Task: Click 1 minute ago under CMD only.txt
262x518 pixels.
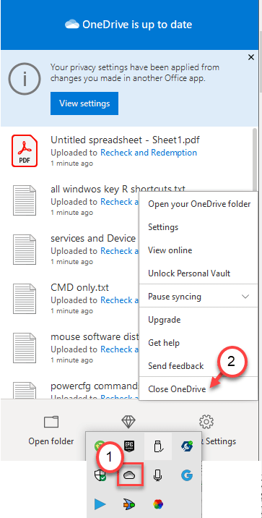Action: [x=72, y=311]
